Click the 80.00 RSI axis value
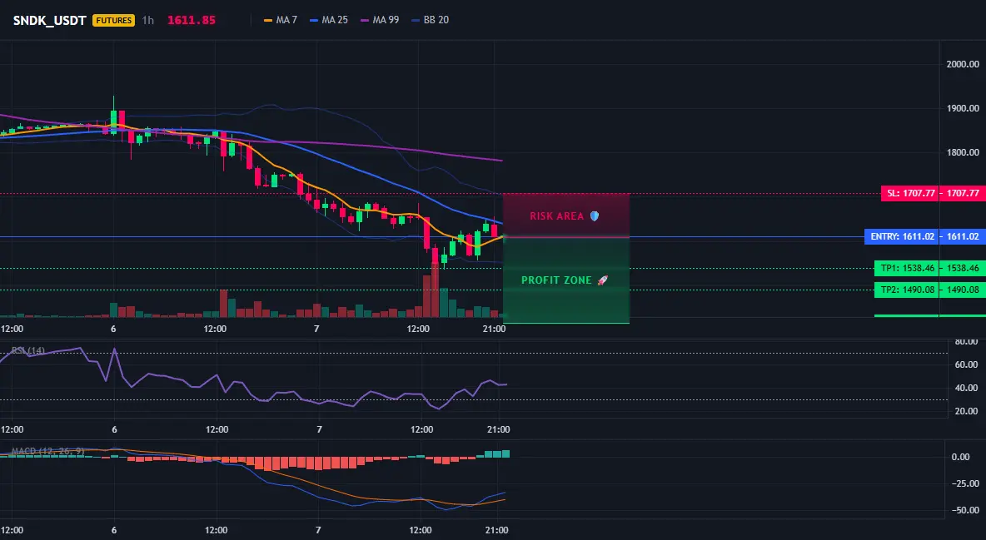Viewport: 986px width, 540px height. coord(967,342)
